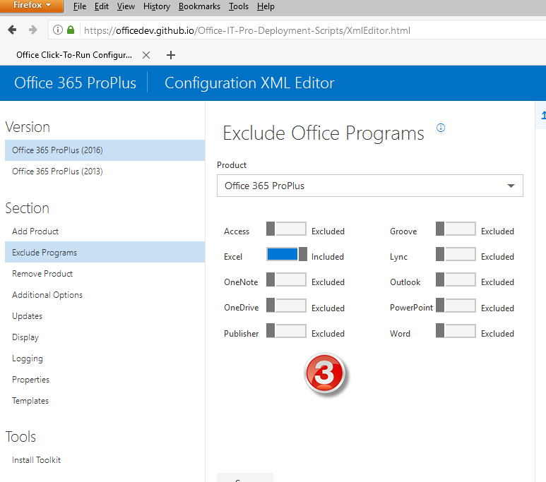Screen dimensions: 546x482
Task: Click the 'Configuration XML Editor' header text
Action: tap(249, 83)
